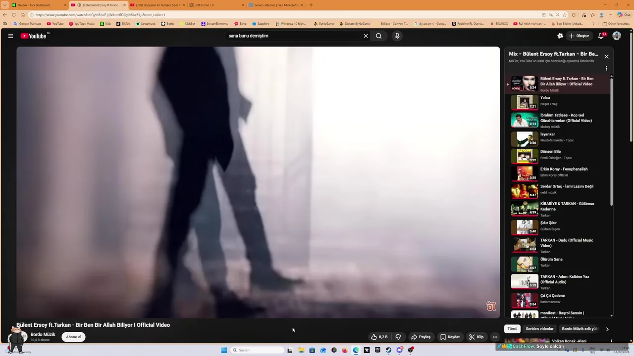Start voice search with the microphone
The width and height of the screenshot is (634, 356).
397,36
